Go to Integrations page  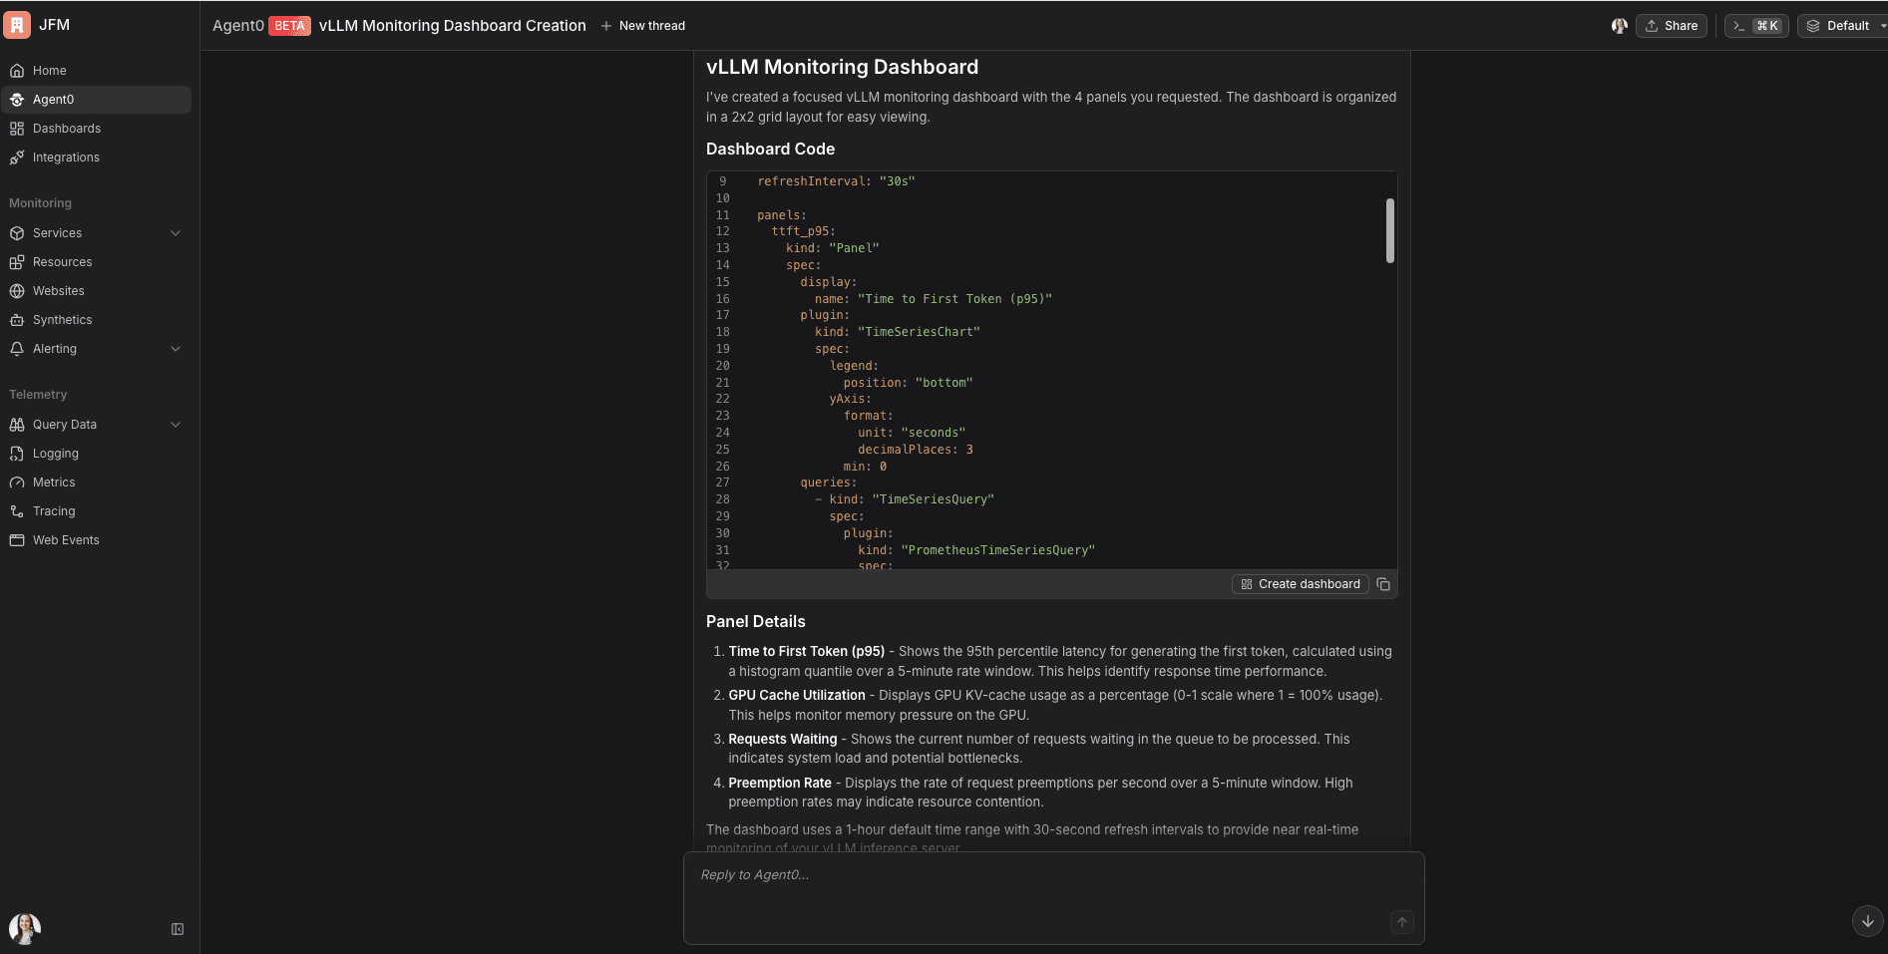tap(96, 158)
